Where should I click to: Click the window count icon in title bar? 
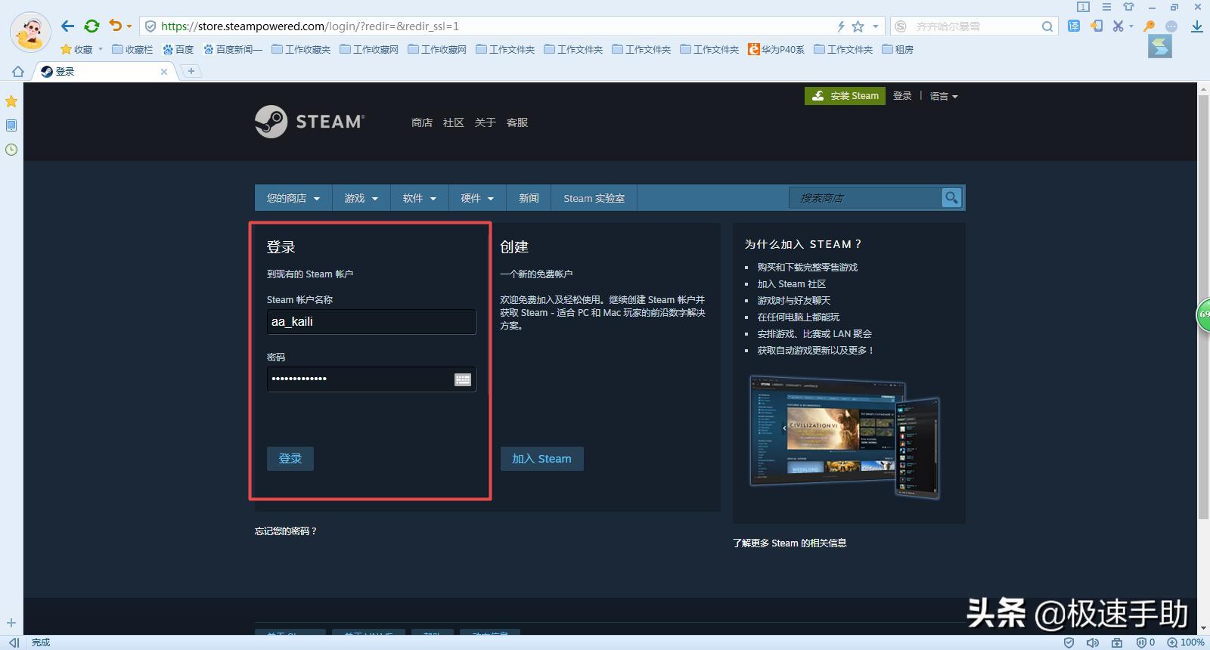click(1083, 7)
